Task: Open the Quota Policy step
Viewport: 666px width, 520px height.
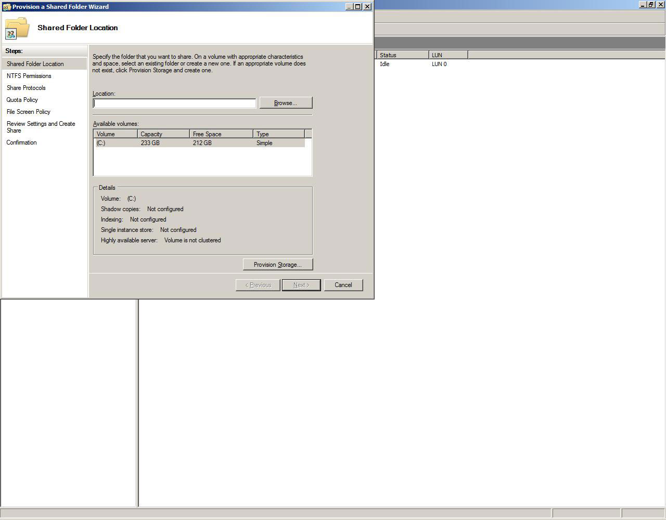Action: click(22, 100)
